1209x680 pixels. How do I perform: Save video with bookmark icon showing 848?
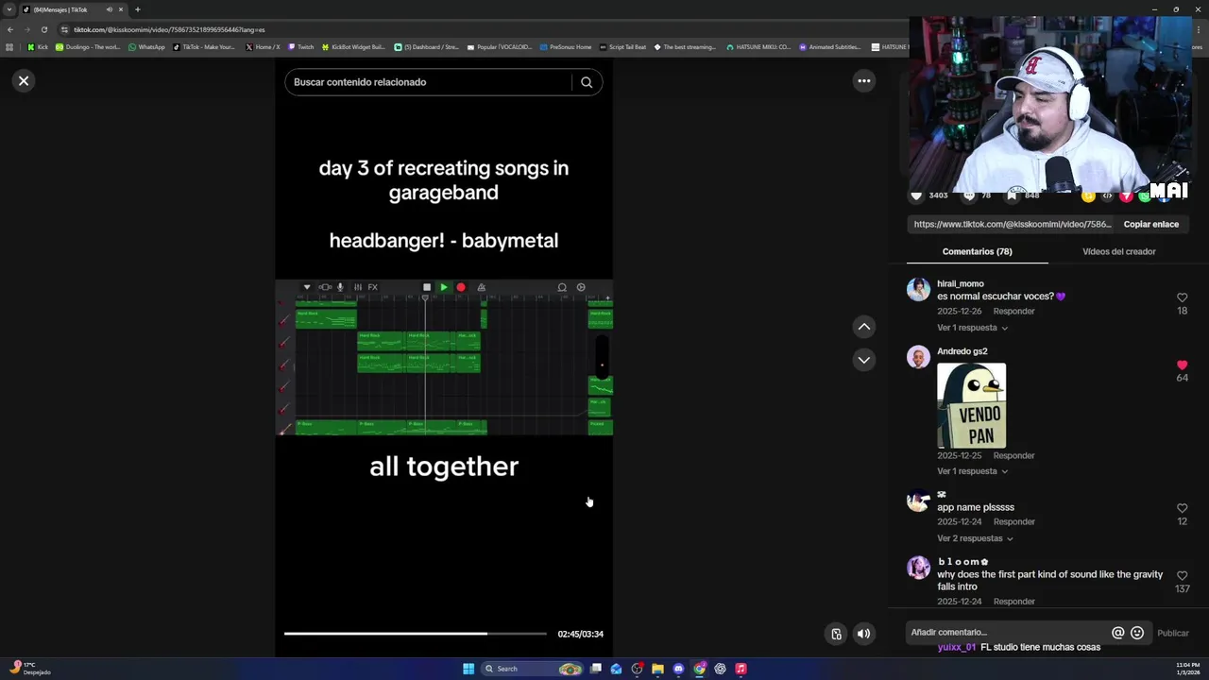click(1013, 195)
